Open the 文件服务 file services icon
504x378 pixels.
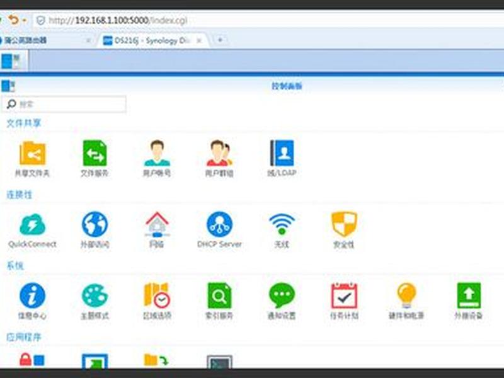click(94, 153)
